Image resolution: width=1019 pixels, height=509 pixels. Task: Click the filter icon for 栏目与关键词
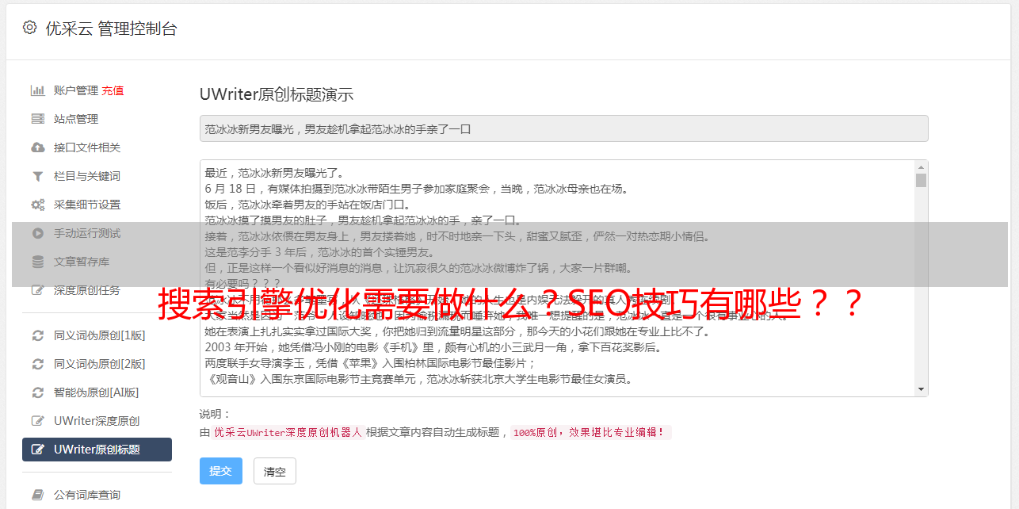(37, 176)
